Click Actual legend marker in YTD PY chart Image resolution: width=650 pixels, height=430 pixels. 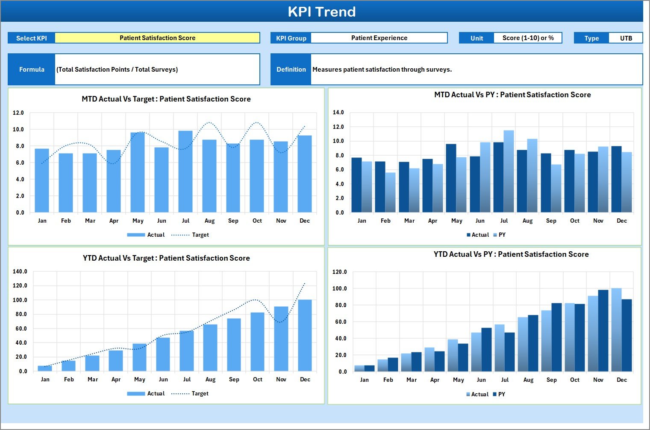468,395
